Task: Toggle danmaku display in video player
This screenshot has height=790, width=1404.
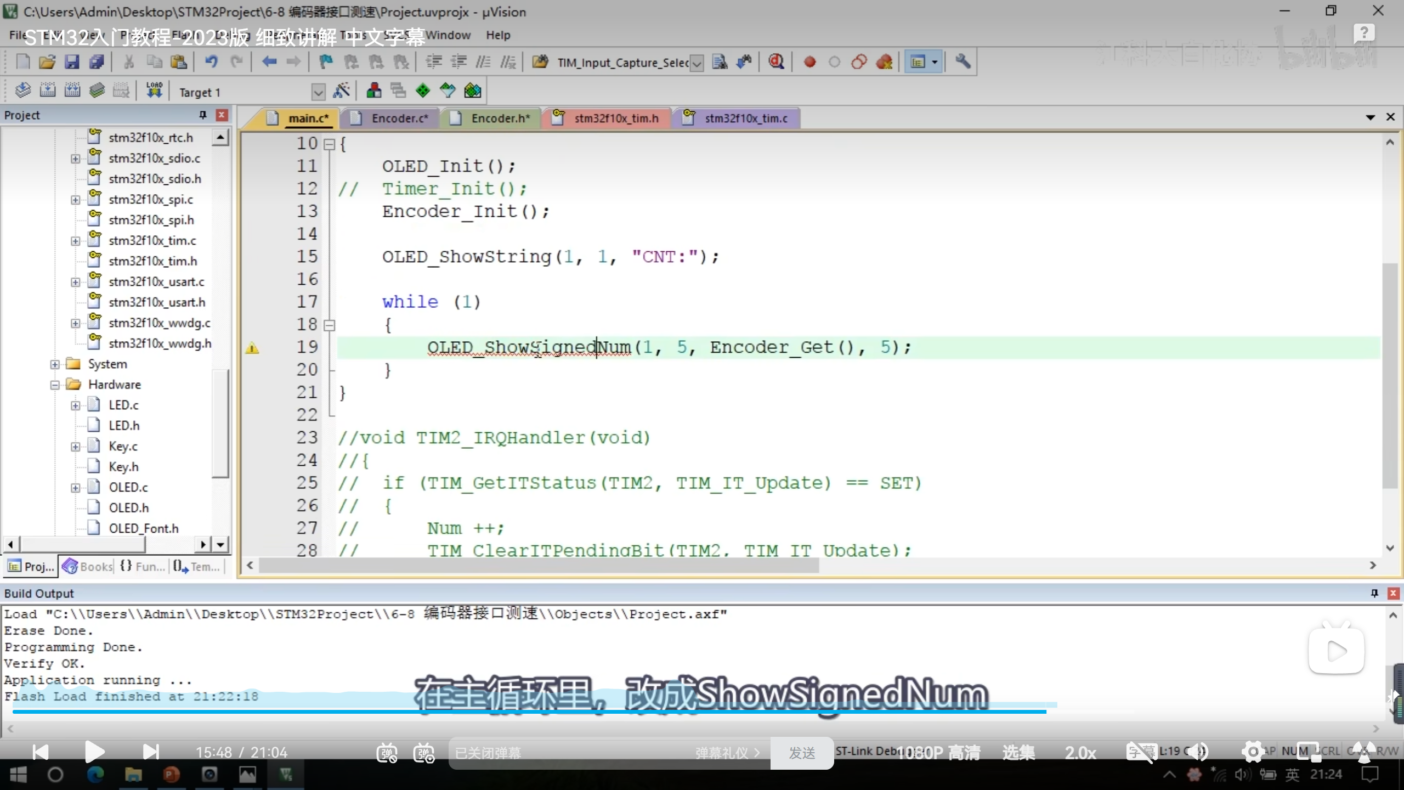Action: point(387,753)
